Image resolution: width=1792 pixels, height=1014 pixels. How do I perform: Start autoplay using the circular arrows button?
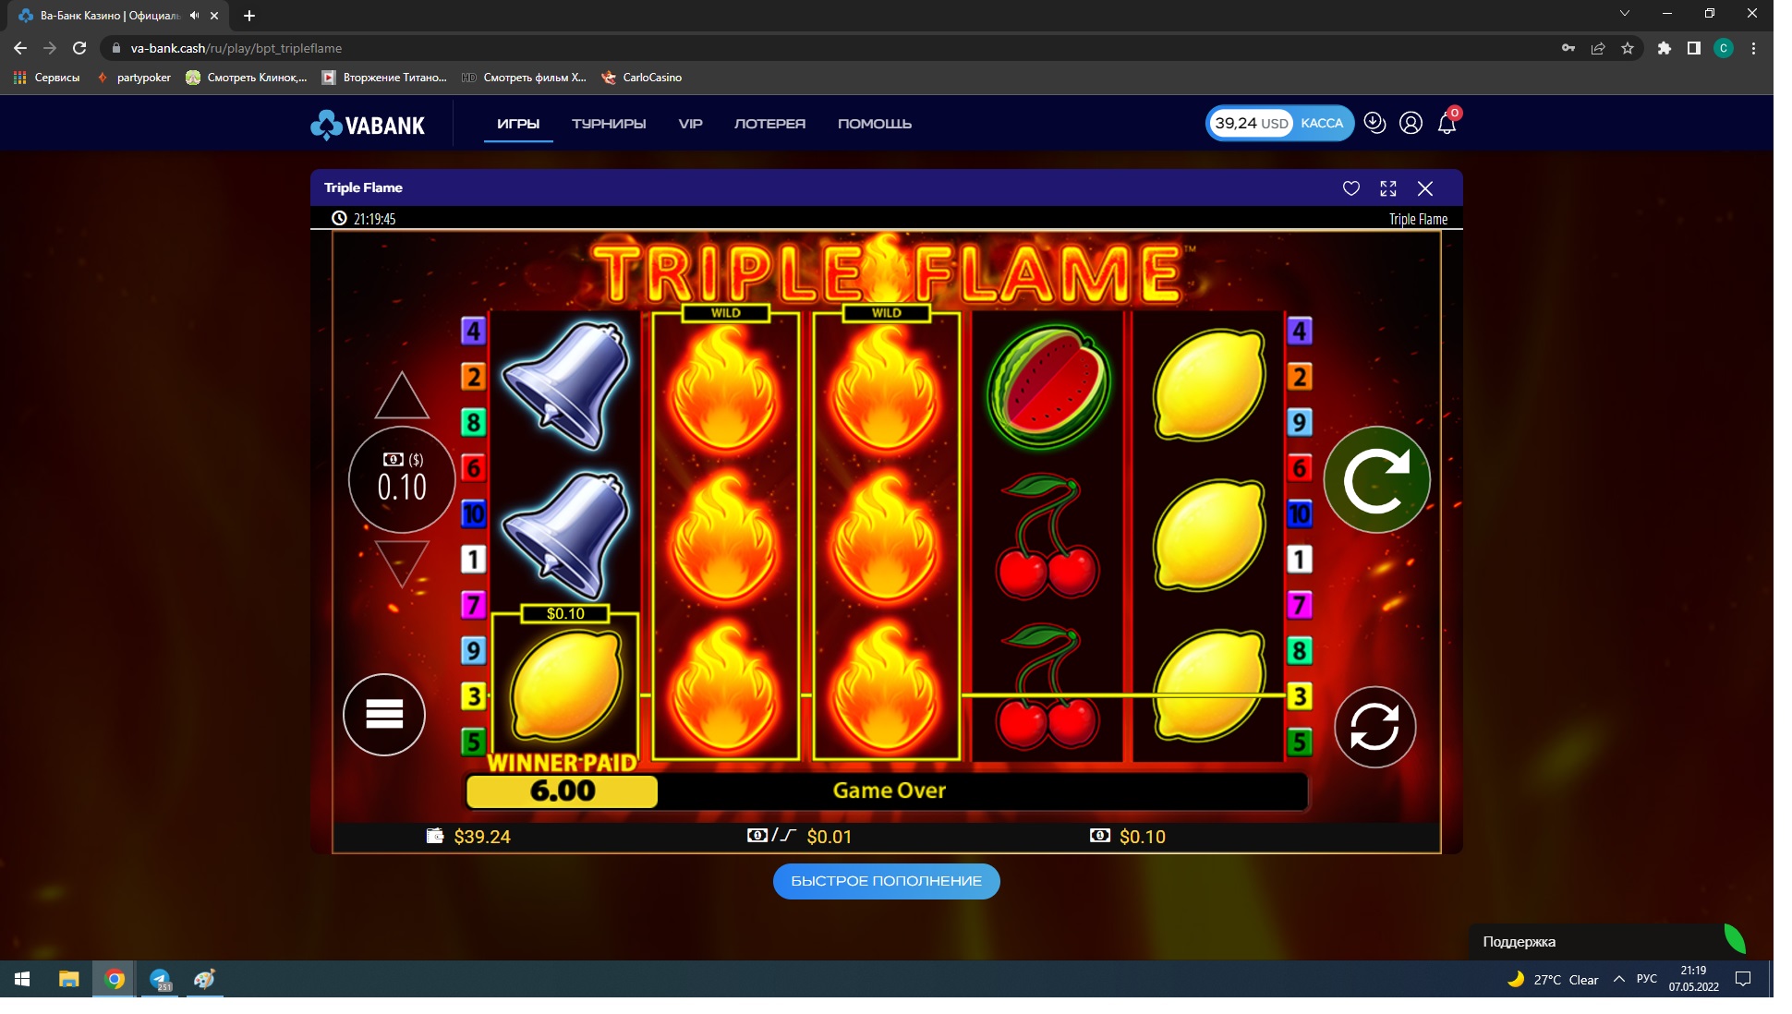pos(1374,727)
